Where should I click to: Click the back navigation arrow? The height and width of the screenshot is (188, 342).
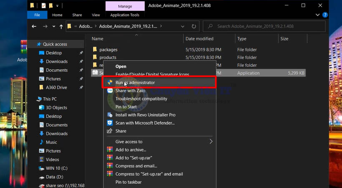[x=35, y=26]
